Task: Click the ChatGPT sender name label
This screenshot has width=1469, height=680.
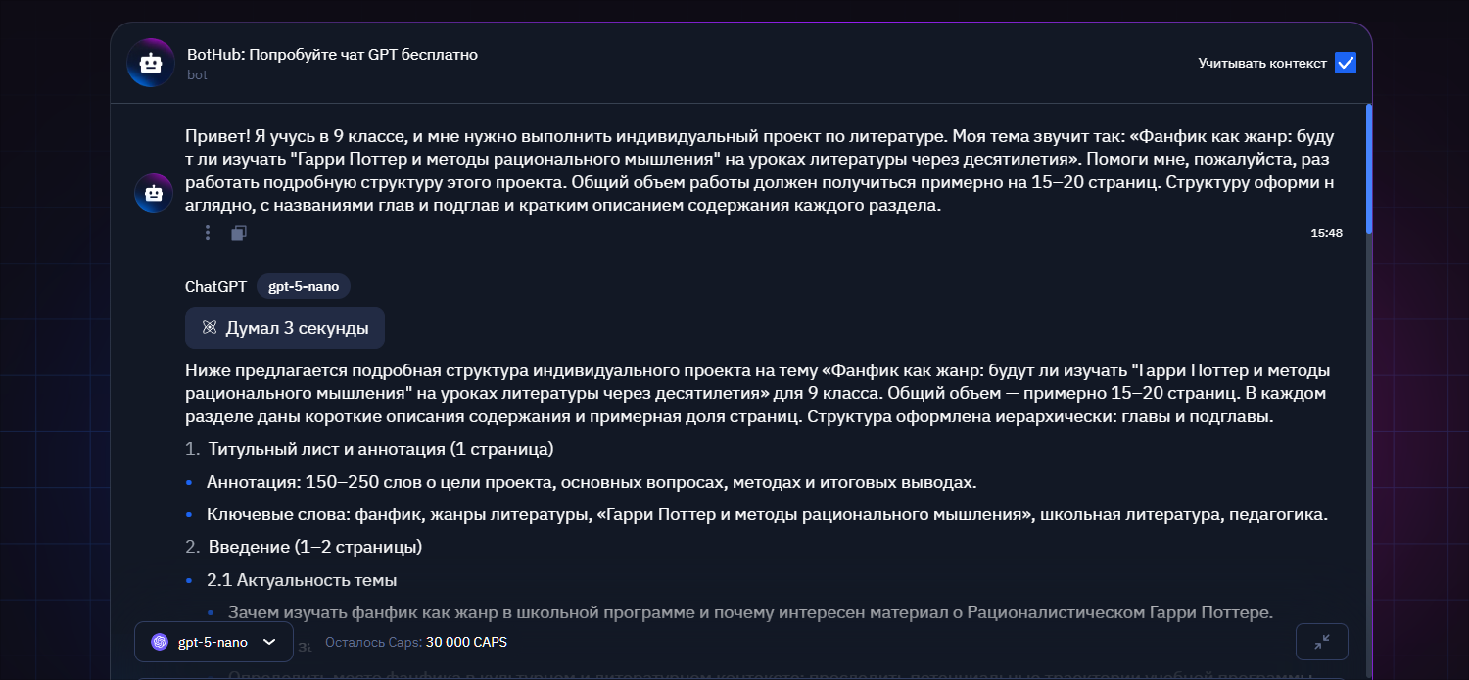Action: click(215, 287)
